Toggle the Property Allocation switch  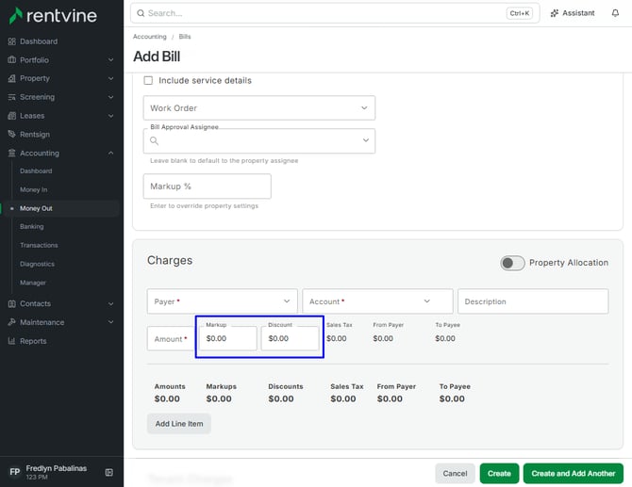(x=512, y=263)
